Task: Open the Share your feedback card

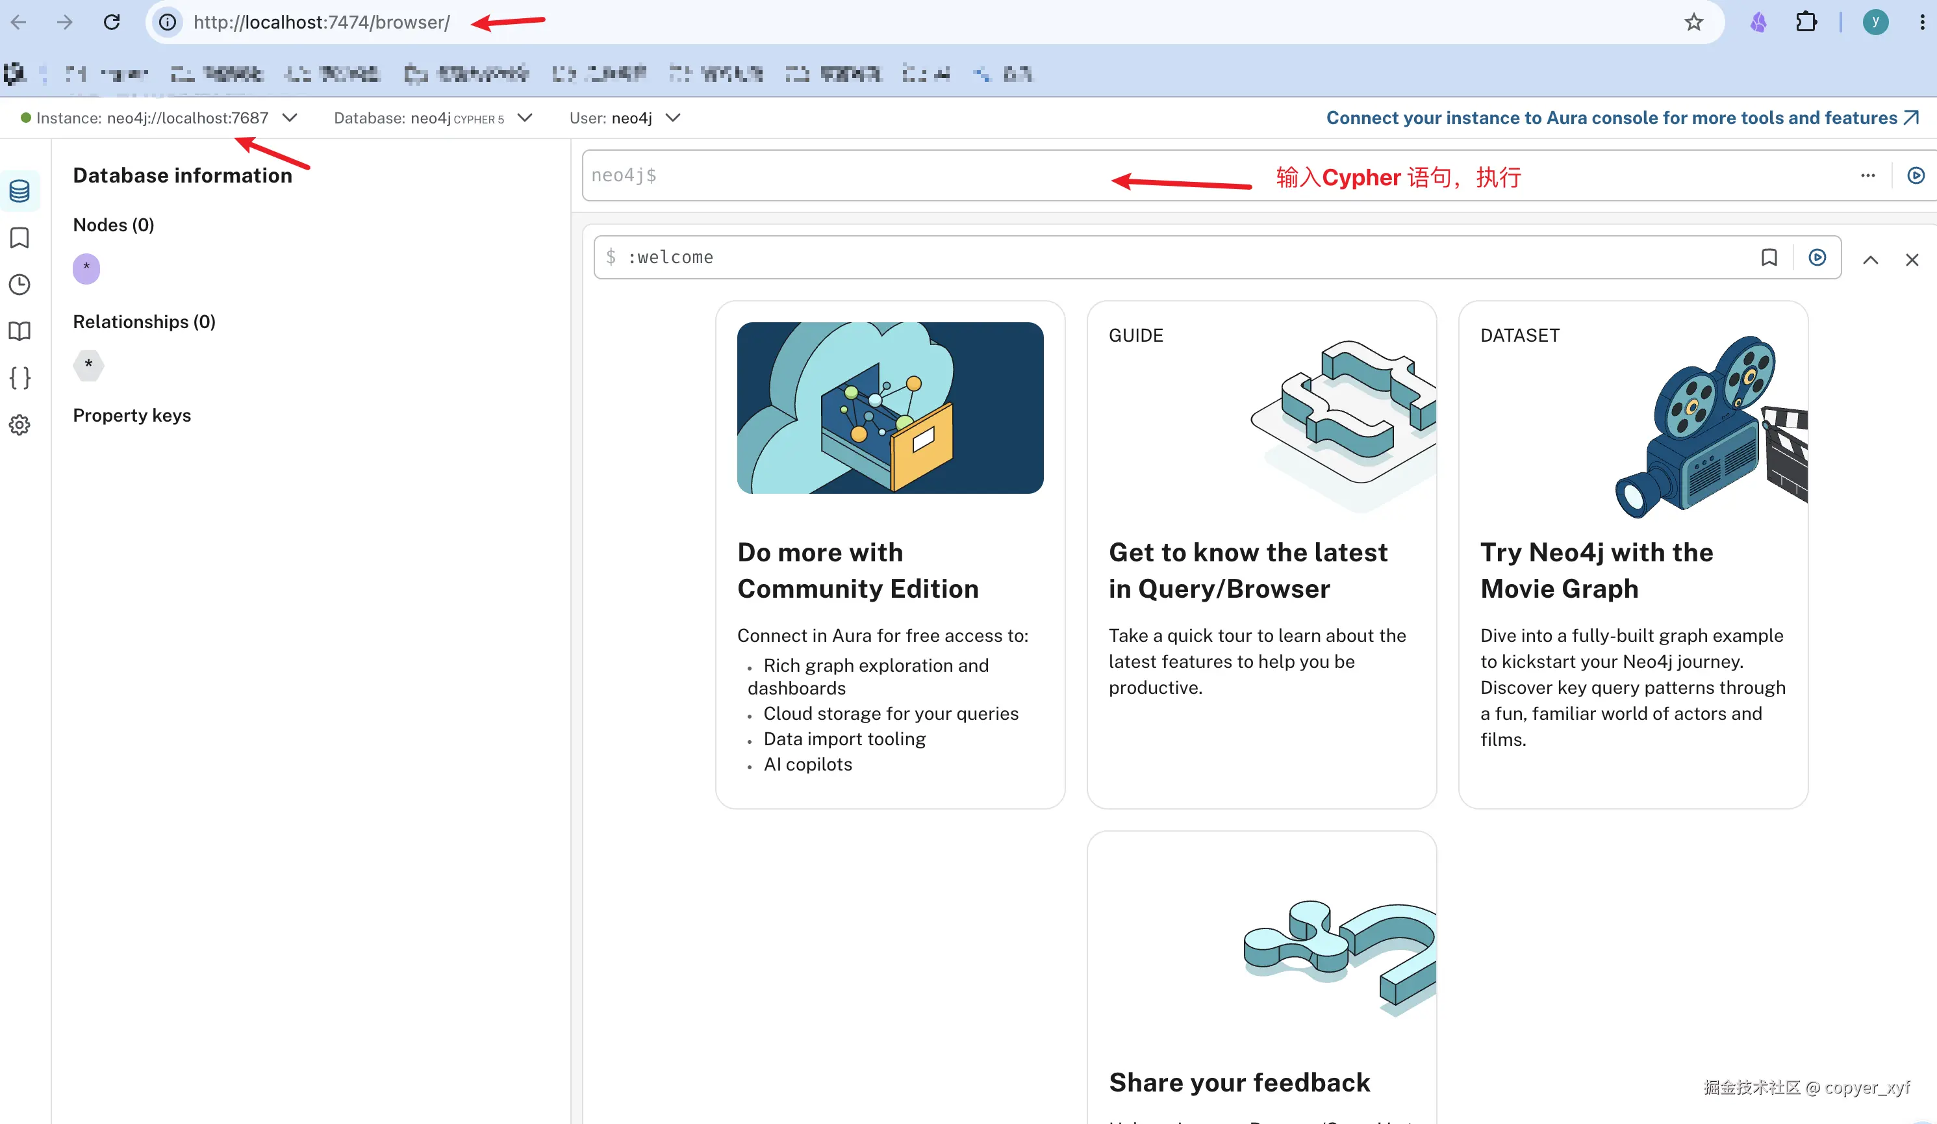Action: (x=1261, y=978)
